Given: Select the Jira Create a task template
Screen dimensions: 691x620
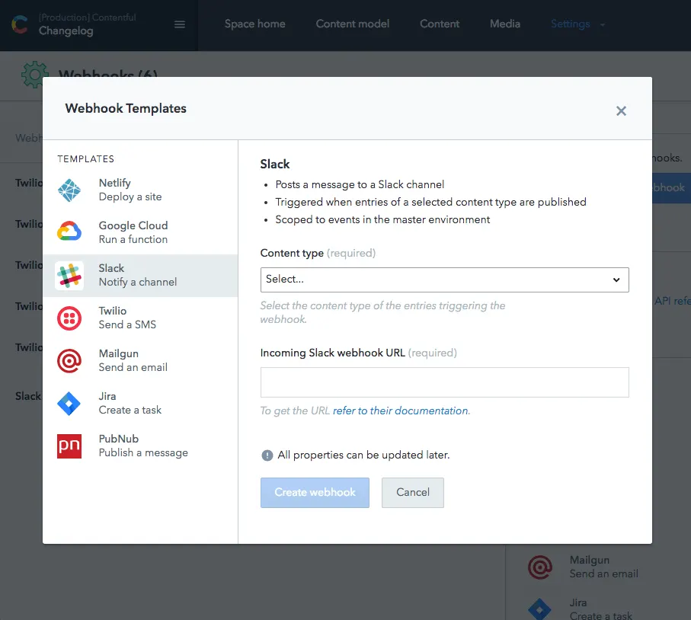Looking at the screenshot, I should 140,404.
